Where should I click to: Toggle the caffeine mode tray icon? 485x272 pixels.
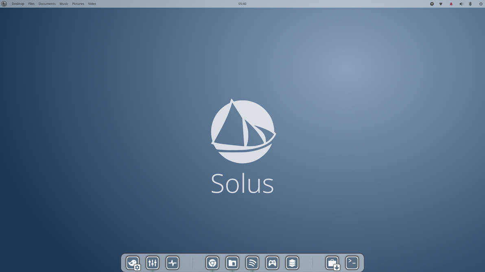tap(432, 4)
